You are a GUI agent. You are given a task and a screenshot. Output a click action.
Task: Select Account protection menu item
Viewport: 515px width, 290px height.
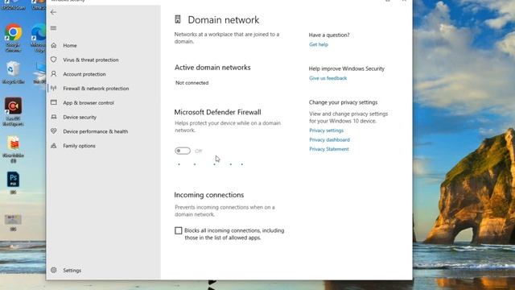84,74
